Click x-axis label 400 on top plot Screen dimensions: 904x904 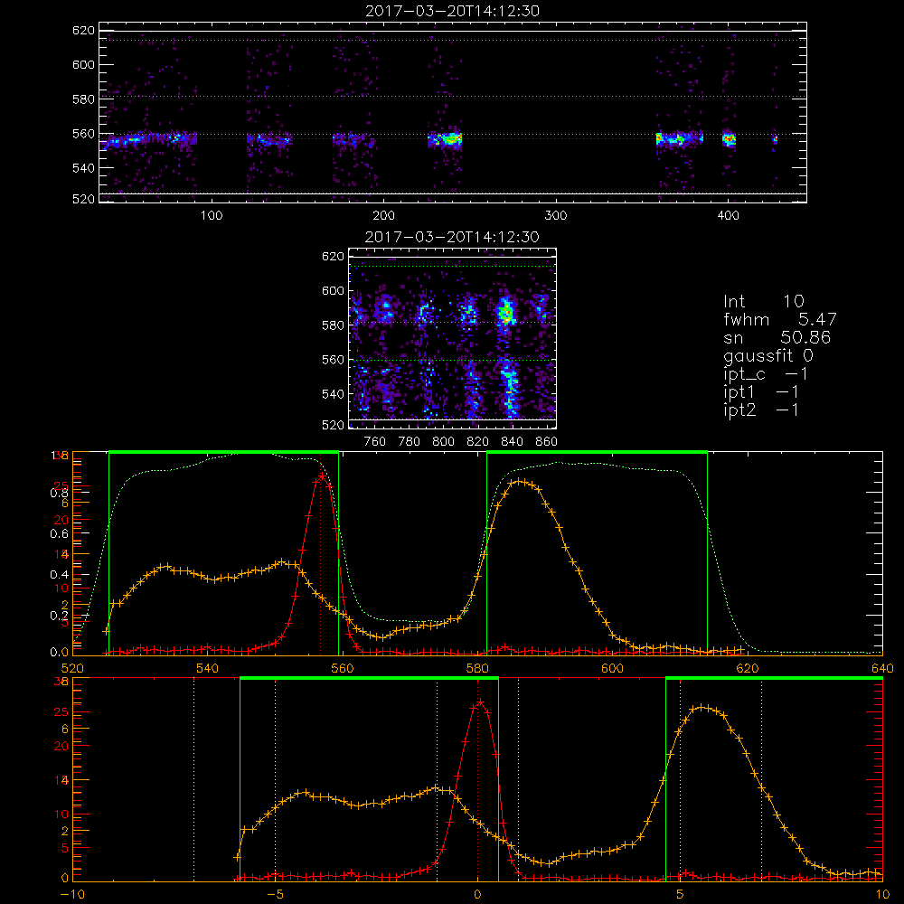click(728, 216)
